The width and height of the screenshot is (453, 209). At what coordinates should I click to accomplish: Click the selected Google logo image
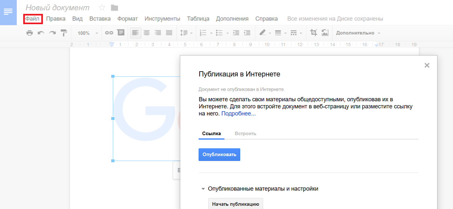point(146,118)
